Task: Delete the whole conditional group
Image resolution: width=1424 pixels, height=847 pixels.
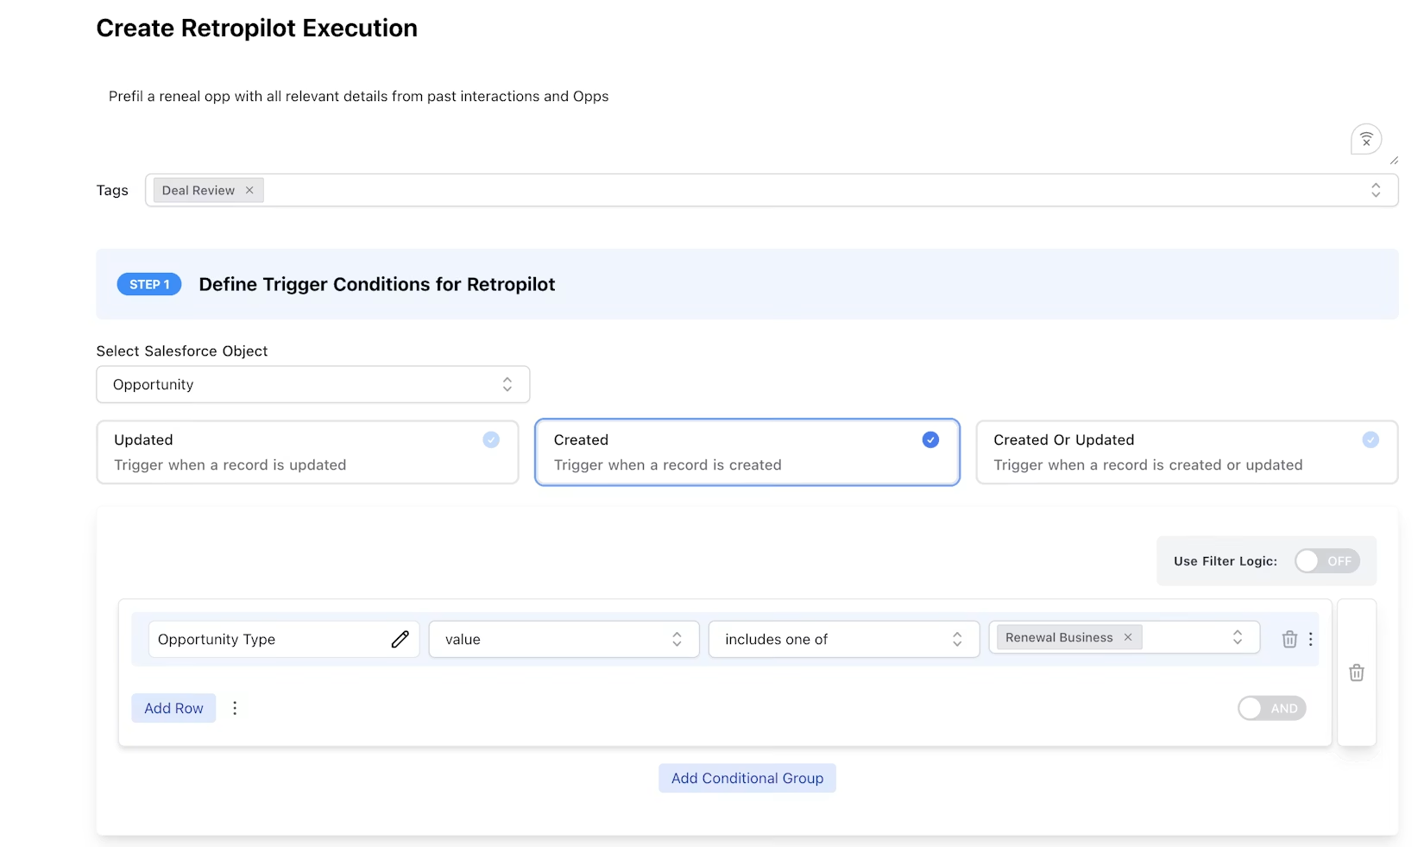Action: (1357, 673)
